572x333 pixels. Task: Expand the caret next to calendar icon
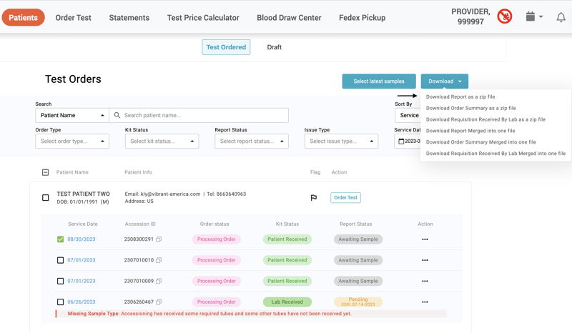click(541, 16)
